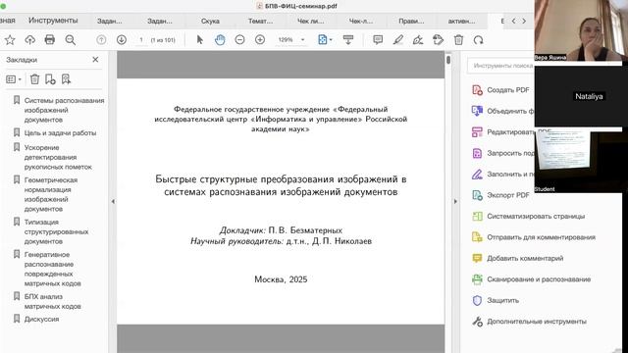Click the trash delete icon in toolbar
Viewport: 628px width, 353px height.
pyautogui.click(x=458, y=39)
